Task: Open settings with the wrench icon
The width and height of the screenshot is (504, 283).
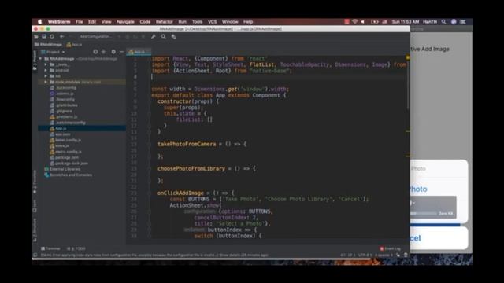Action: tap(154, 37)
